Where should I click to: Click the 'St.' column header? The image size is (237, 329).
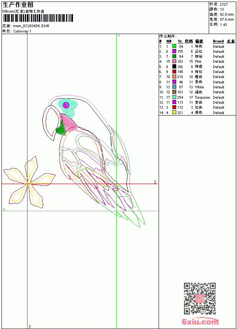coord(180,41)
